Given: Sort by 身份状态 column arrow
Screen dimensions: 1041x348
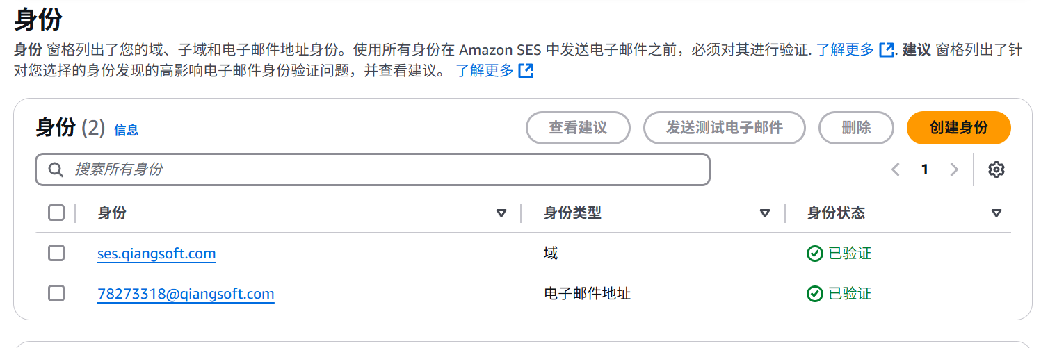Looking at the screenshot, I should [996, 213].
